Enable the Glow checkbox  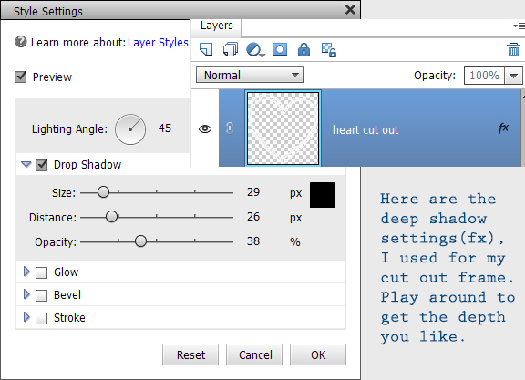click(x=42, y=272)
